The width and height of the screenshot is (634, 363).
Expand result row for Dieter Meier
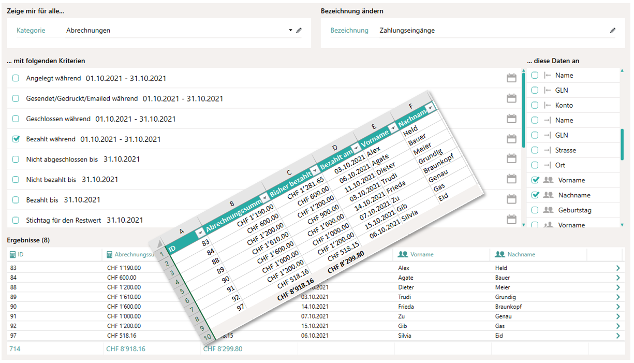(618, 287)
